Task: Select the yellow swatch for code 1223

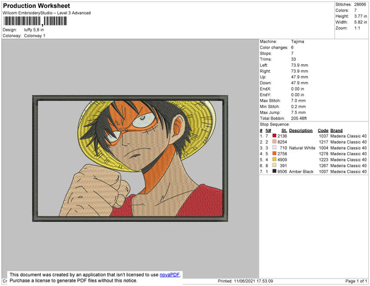Action: 274,159
